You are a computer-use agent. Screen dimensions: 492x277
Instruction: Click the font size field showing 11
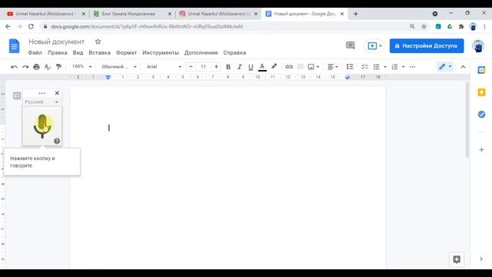click(203, 67)
